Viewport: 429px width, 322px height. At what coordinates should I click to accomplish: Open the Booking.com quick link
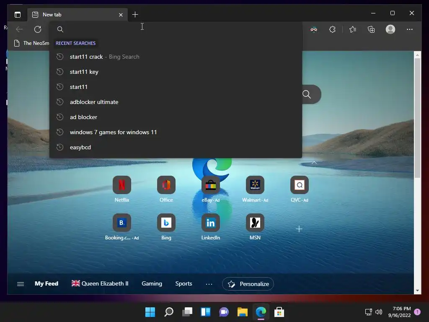[122, 227]
